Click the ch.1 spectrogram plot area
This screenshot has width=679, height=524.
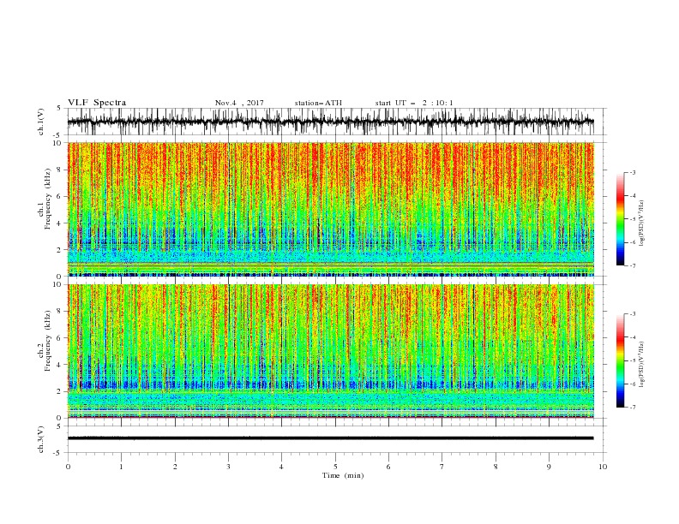[x=330, y=209]
